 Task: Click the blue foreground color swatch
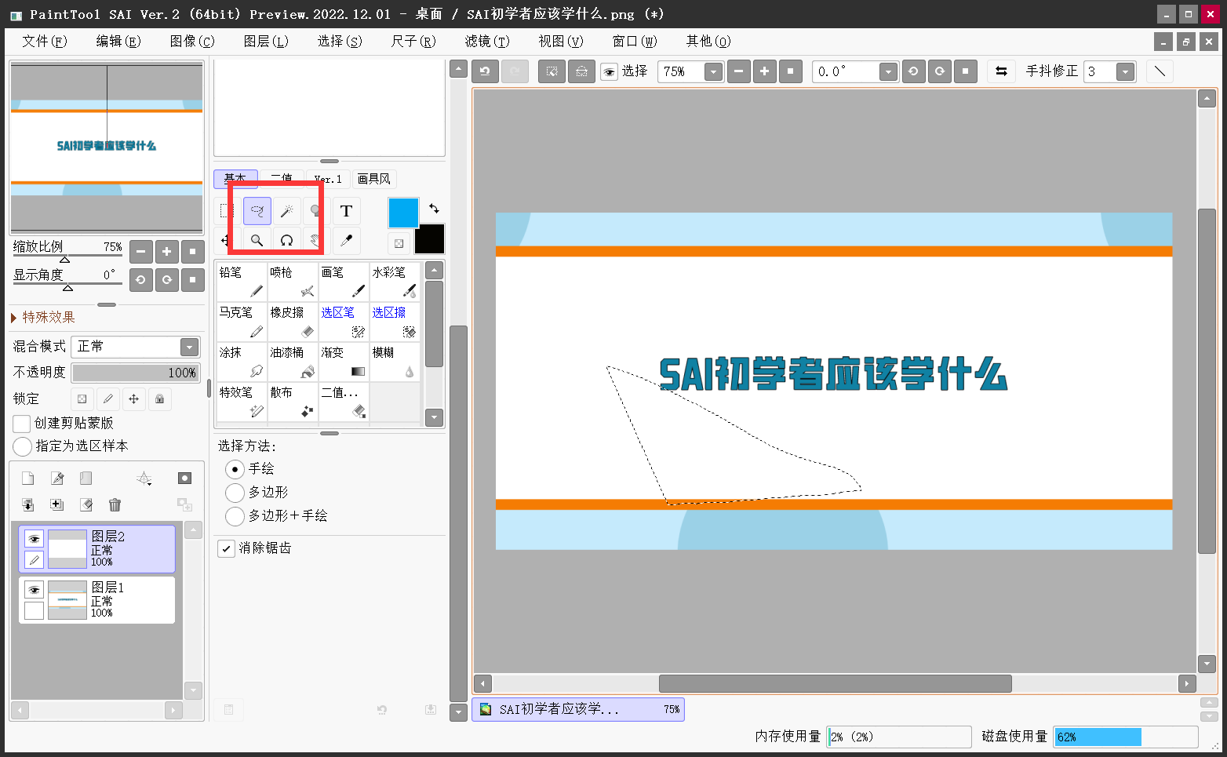click(x=403, y=213)
